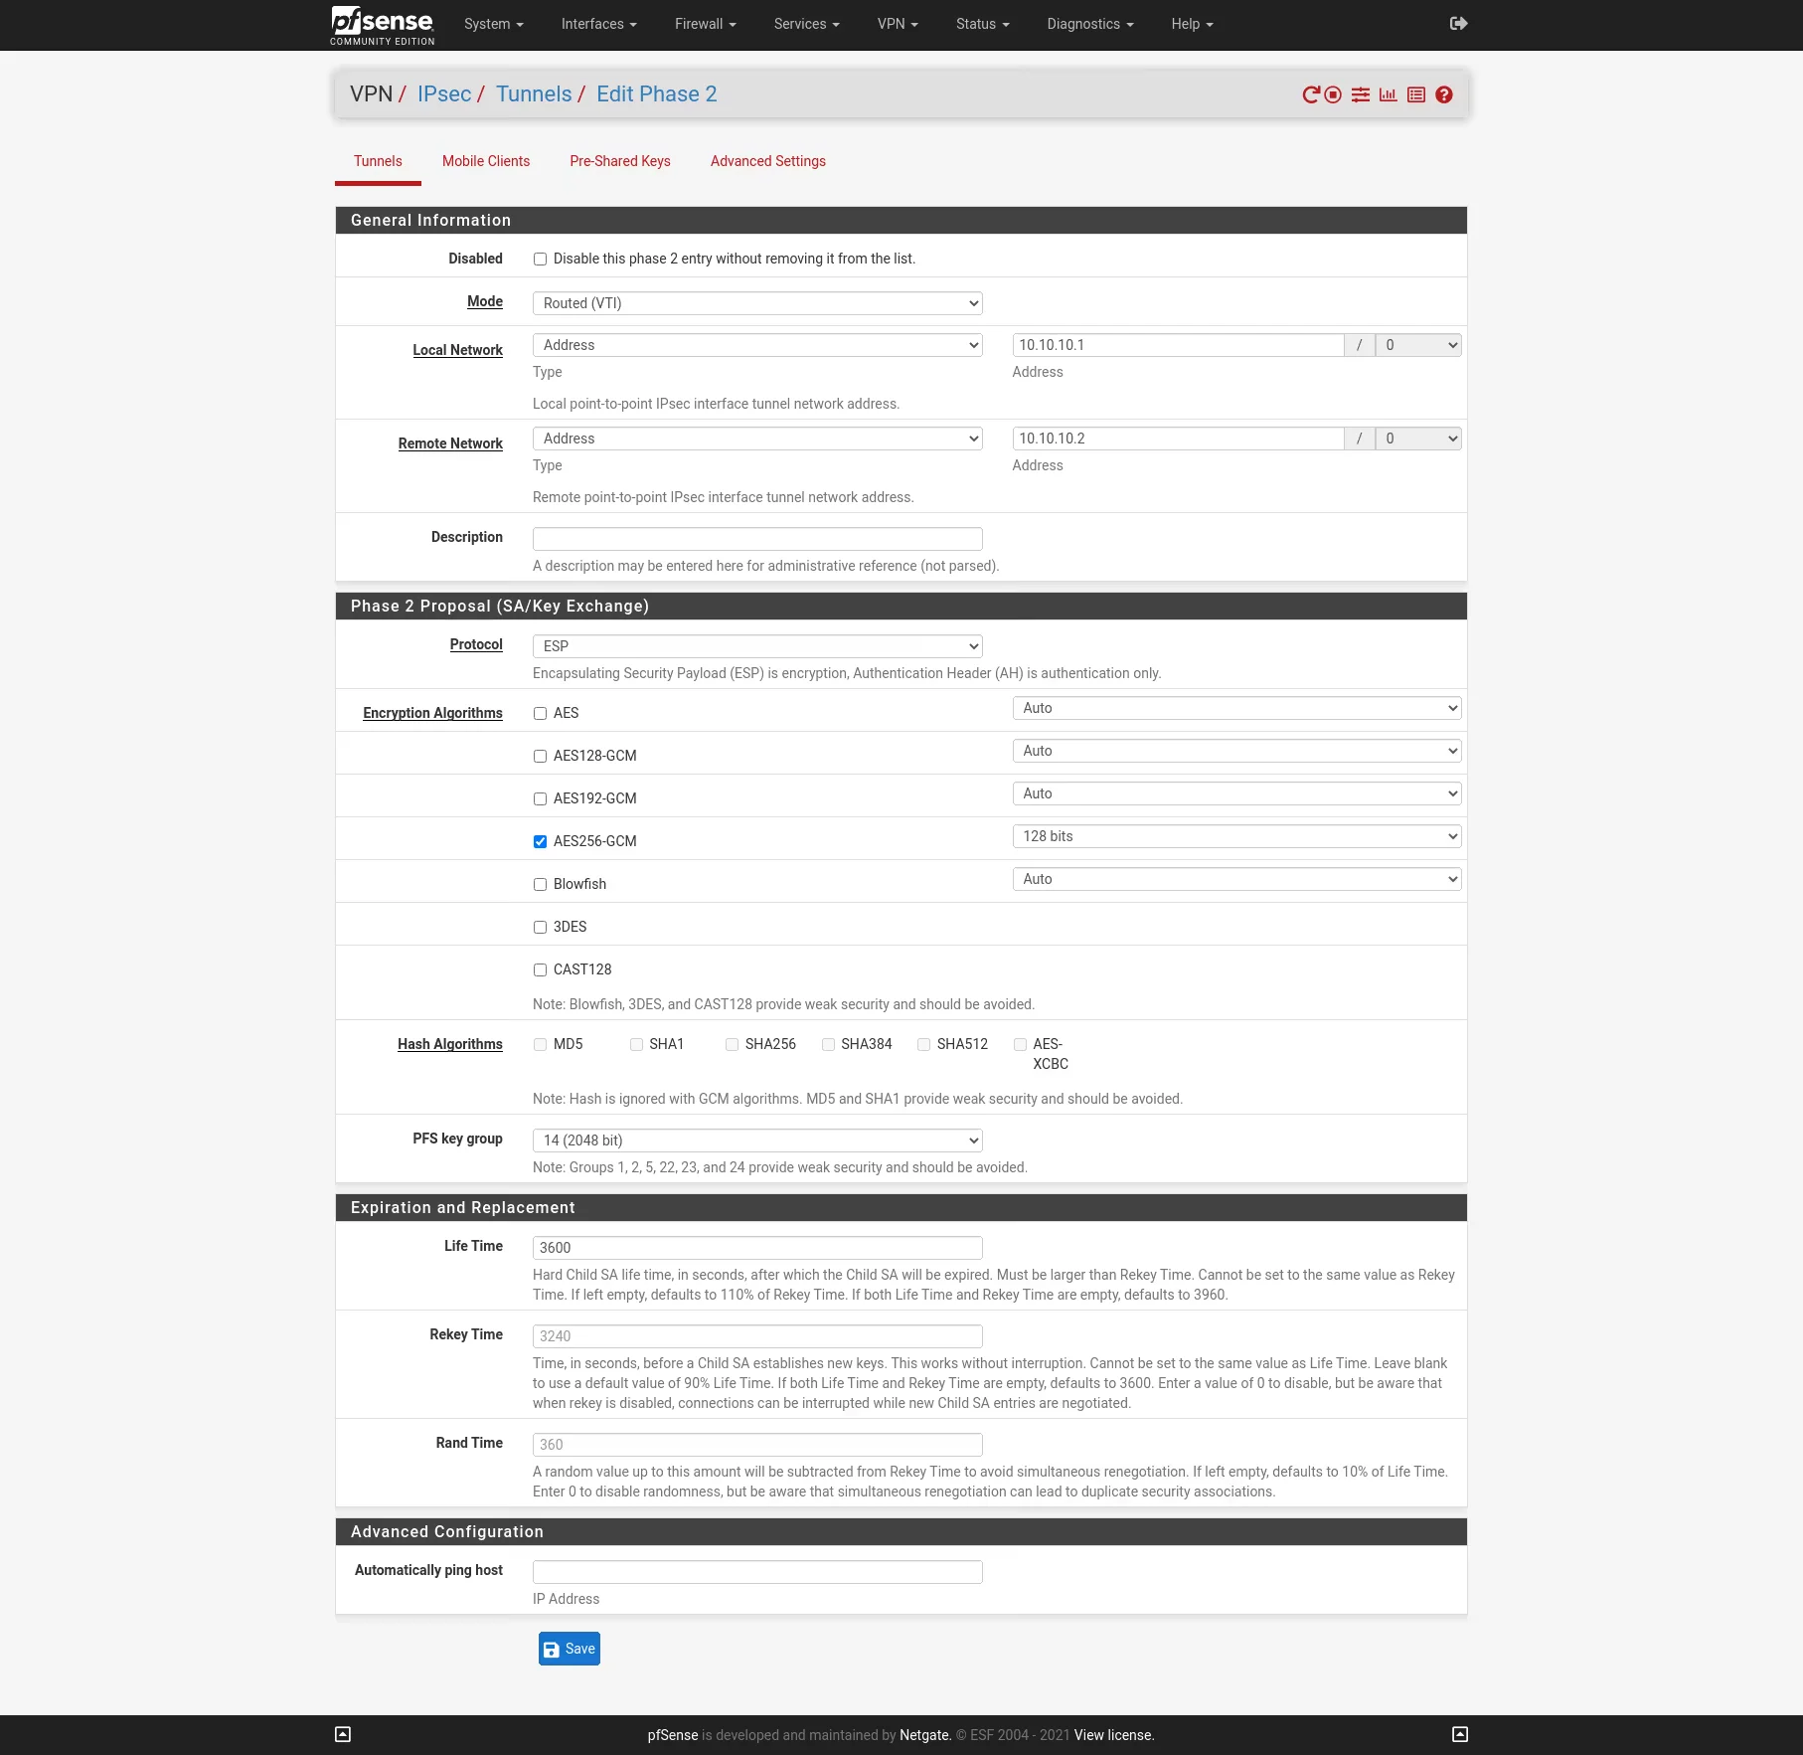Uncheck the AES256-GCM checkbox
The width and height of the screenshot is (1803, 1755).
[x=541, y=842]
